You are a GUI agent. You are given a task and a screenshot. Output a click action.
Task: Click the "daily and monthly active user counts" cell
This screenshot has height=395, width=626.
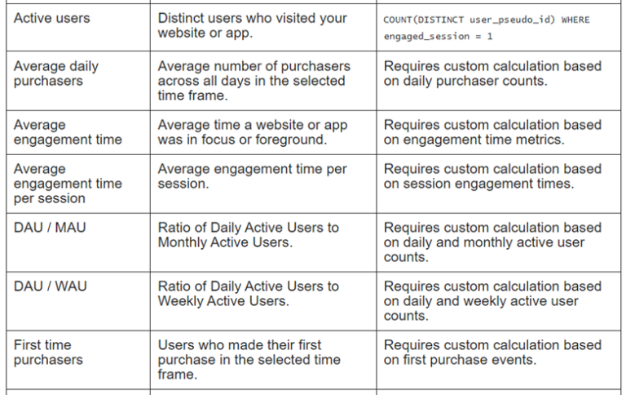tap(492, 242)
